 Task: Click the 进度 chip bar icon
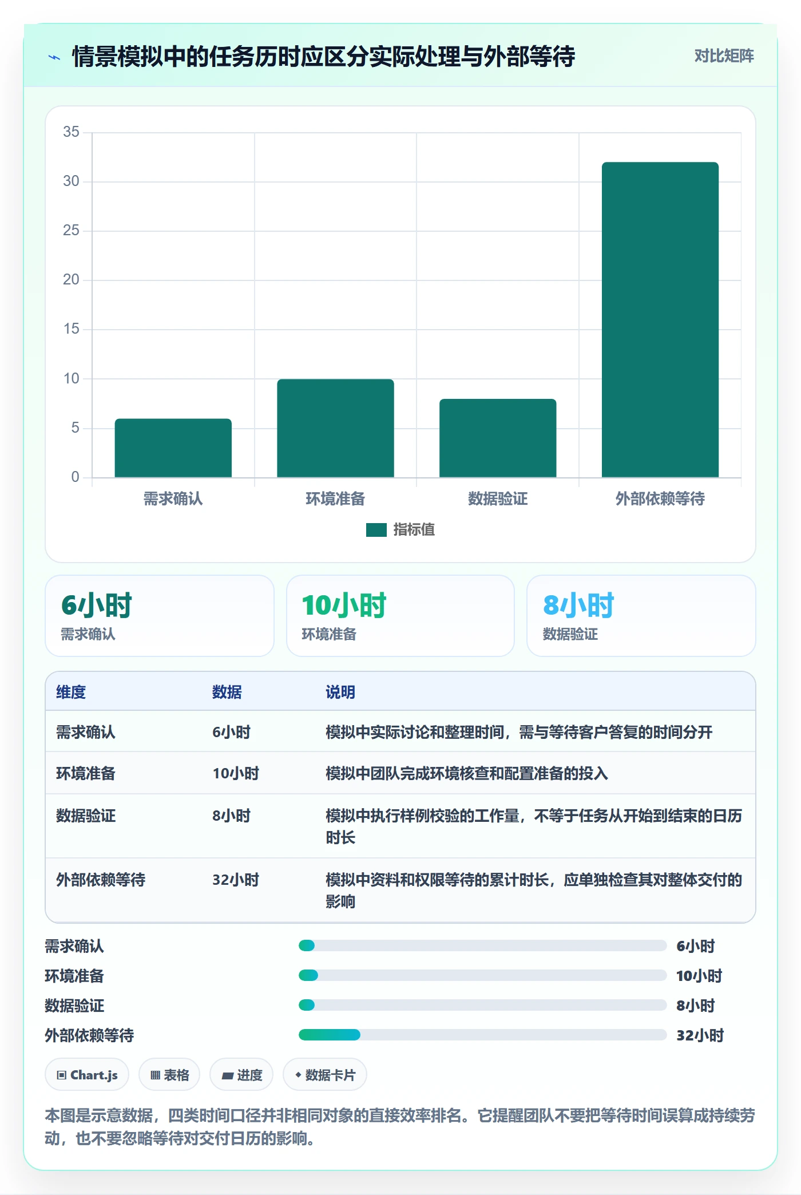pyautogui.click(x=227, y=1076)
